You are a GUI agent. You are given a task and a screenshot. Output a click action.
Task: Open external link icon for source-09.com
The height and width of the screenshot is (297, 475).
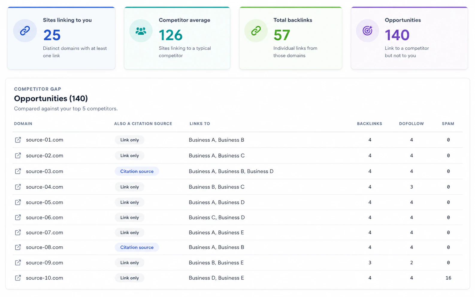coord(18,263)
